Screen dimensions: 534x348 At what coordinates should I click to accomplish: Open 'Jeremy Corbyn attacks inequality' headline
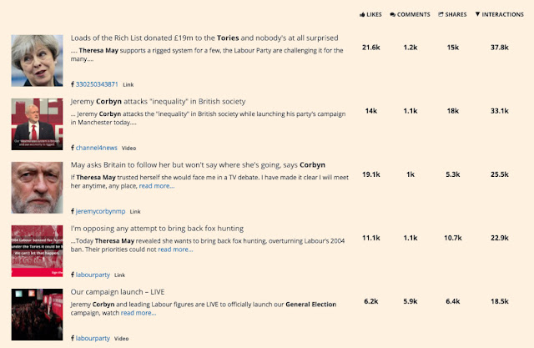[x=158, y=101]
